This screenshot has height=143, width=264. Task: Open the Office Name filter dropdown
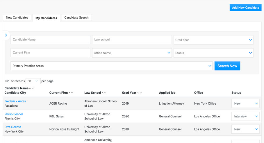pos(132,53)
